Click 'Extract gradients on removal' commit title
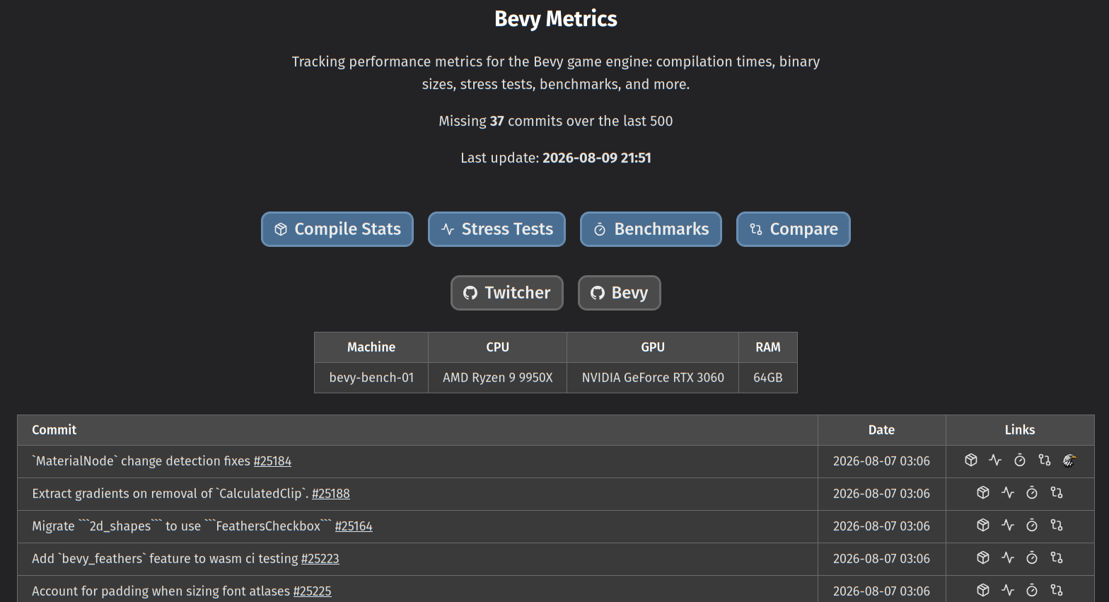 170,494
